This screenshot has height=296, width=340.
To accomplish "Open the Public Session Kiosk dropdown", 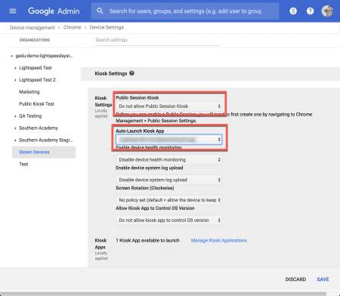I will [168, 106].
